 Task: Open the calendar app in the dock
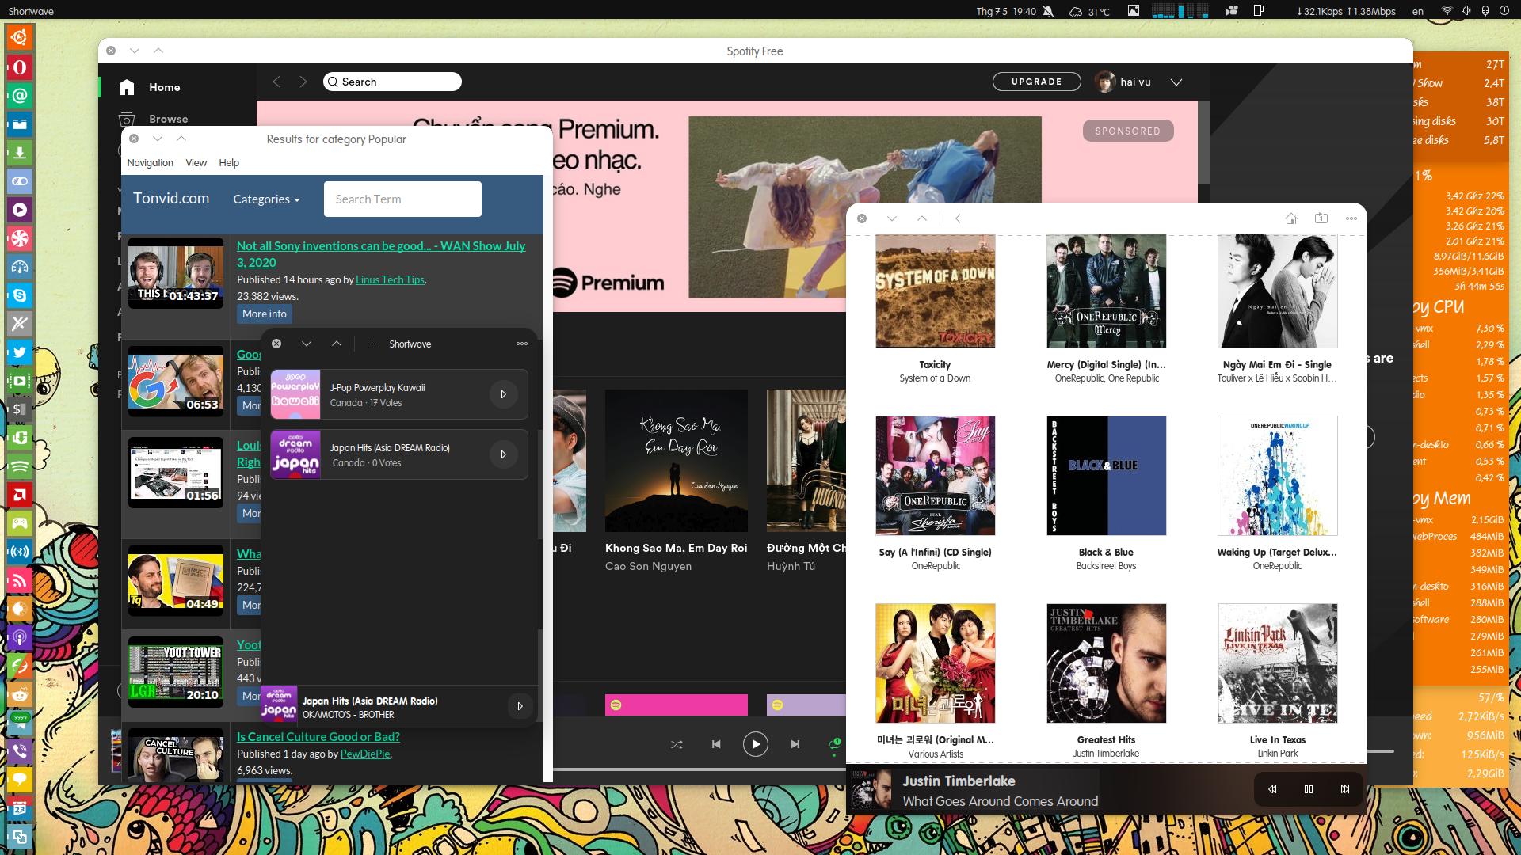coord(20,808)
